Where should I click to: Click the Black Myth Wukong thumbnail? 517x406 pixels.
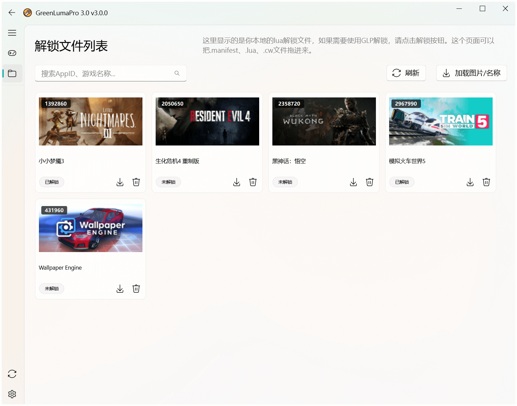(x=324, y=121)
